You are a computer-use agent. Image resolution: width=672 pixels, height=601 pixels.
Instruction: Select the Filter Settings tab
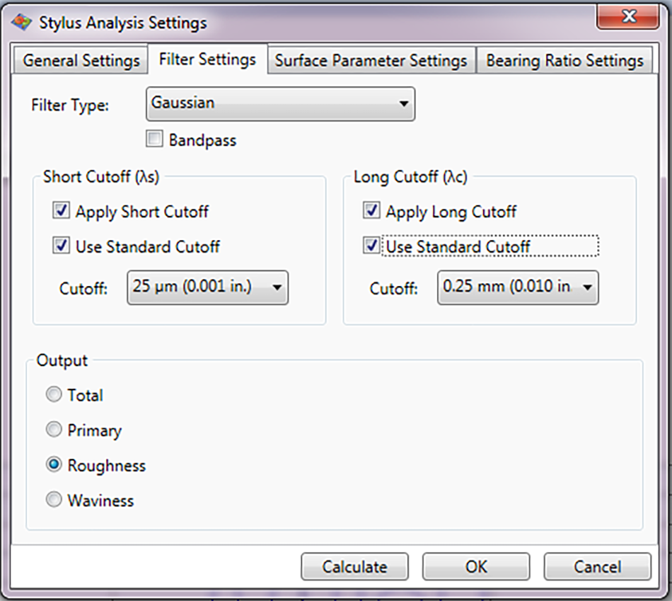(207, 59)
